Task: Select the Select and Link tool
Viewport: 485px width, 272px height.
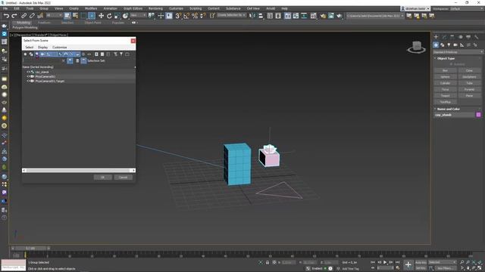Action: (x=23, y=16)
